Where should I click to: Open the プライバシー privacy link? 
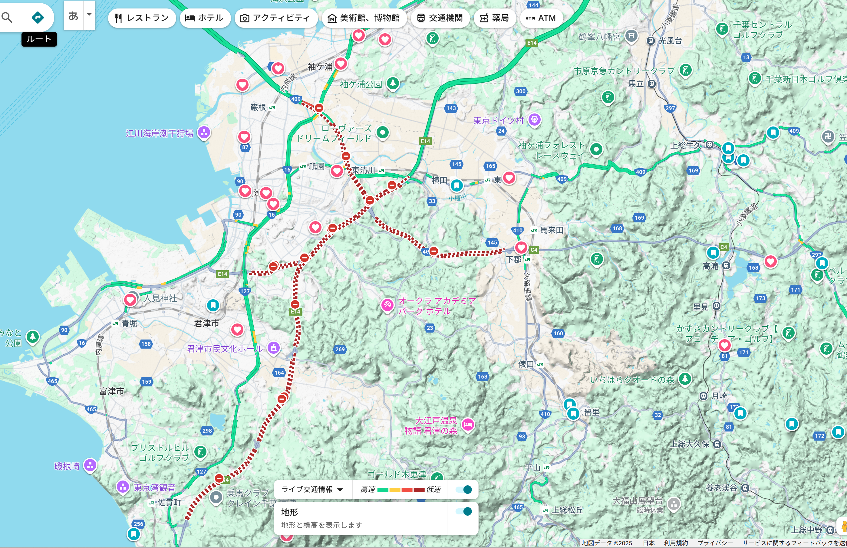click(715, 543)
